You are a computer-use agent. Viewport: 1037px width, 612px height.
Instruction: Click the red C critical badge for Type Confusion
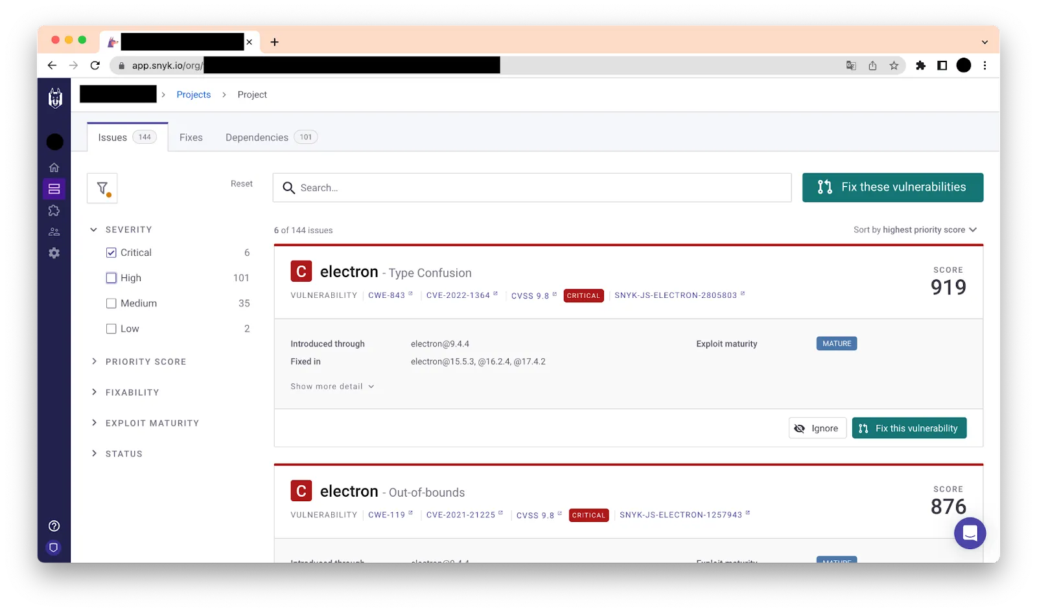pos(301,271)
